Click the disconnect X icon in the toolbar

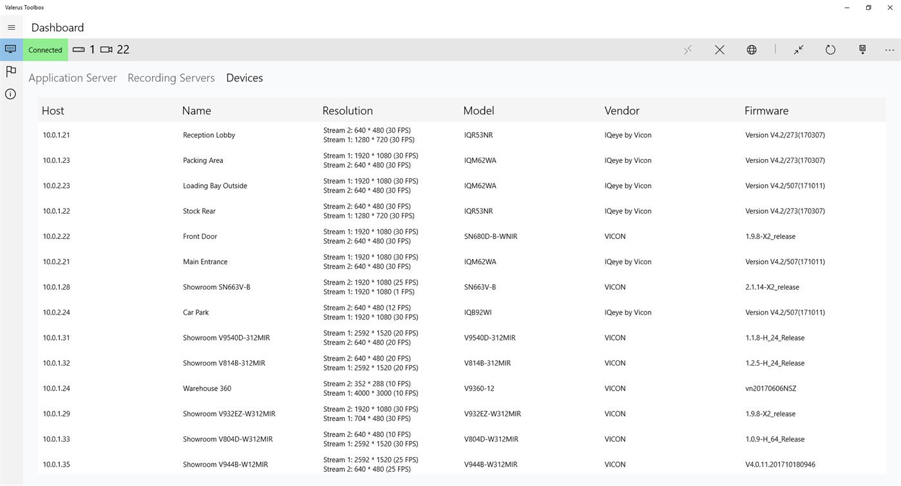click(x=719, y=50)
